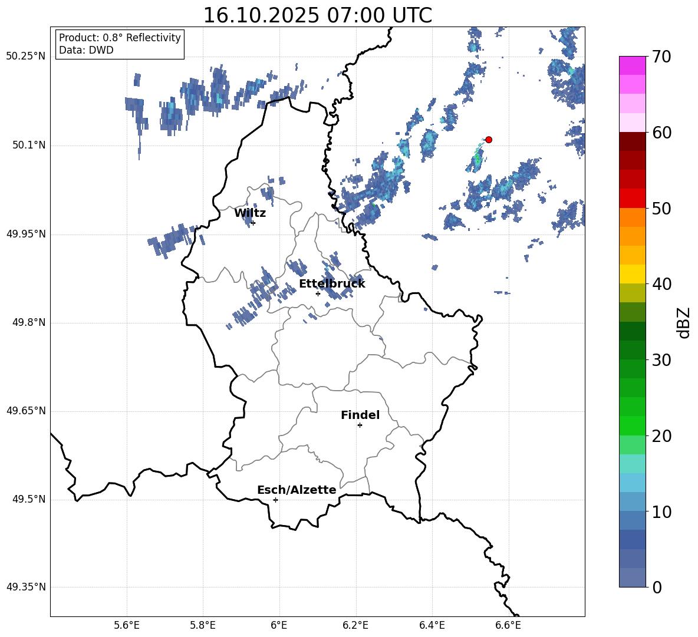This screenshot has width=698, height=637.
Task: Click the Findel station cross marker
Action: (360, 425)
